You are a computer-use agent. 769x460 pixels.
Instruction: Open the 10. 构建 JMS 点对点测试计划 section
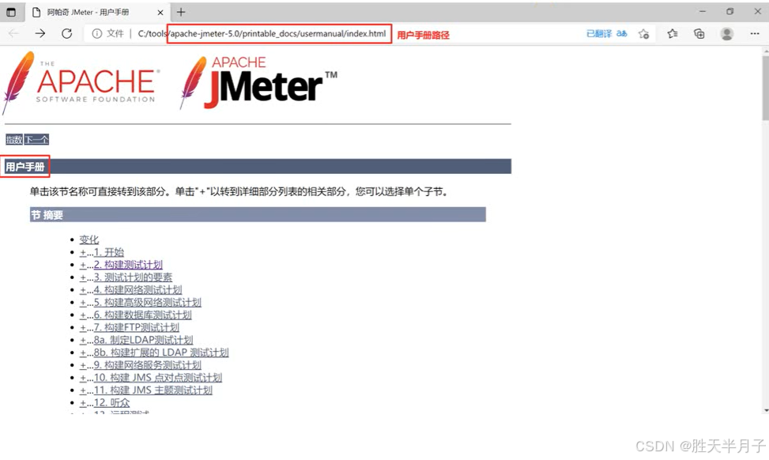click(x=158, y=378)
